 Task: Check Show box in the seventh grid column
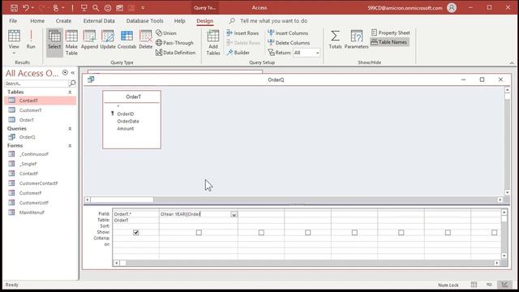[x=448, y=233]
